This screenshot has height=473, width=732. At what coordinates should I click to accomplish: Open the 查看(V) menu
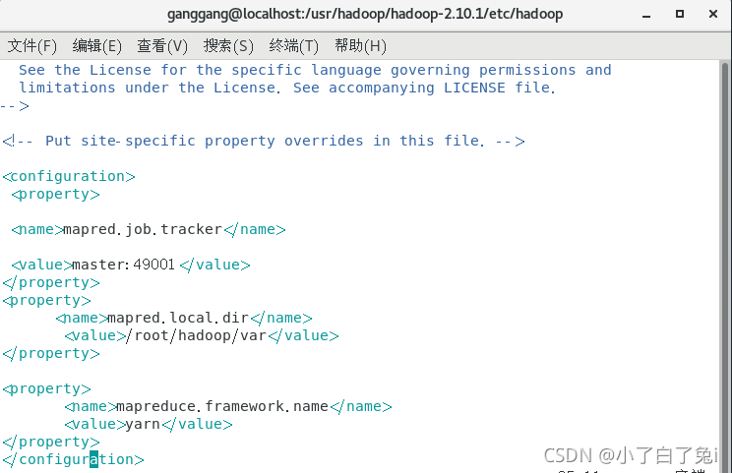[x=162, y=46]
